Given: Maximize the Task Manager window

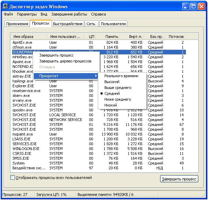Looking at the screenshot, I should point(194,7).
